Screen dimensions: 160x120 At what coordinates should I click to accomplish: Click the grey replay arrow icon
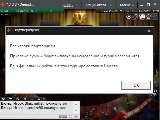click(x=155, y=17)
